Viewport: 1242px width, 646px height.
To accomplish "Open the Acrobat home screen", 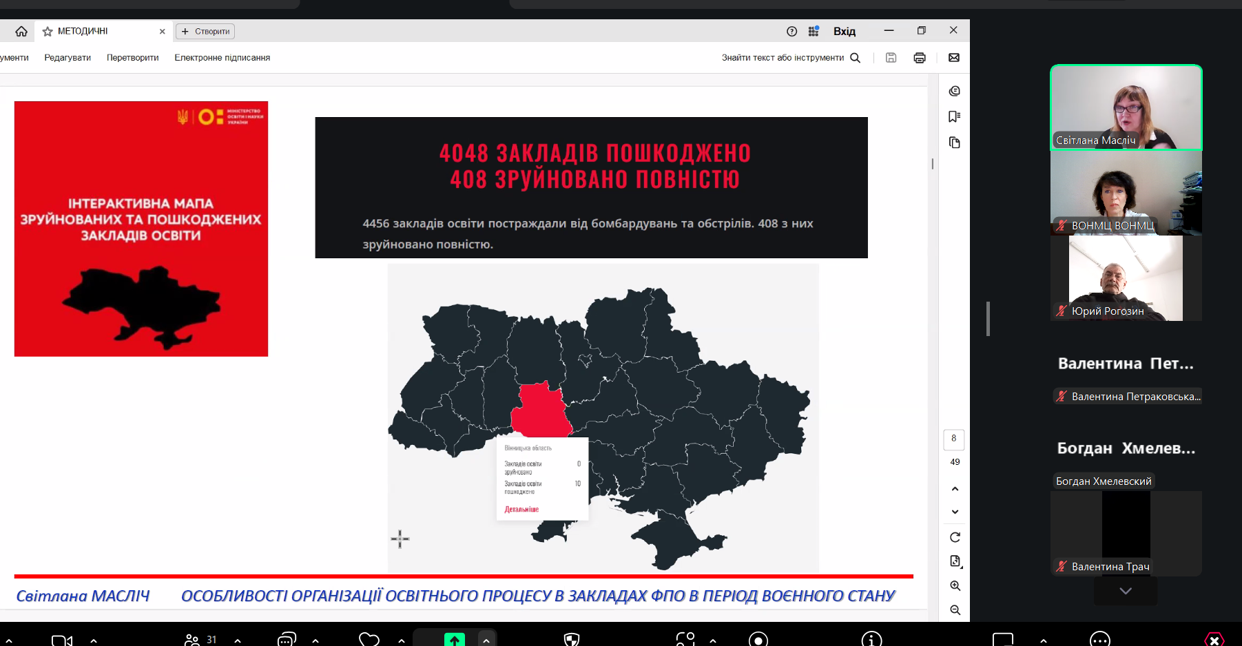I will [x=21, y=31].
